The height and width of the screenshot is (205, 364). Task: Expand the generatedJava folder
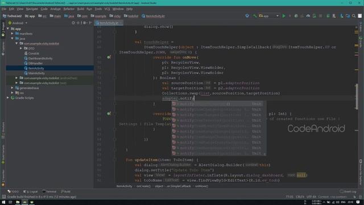coord(13,88)
